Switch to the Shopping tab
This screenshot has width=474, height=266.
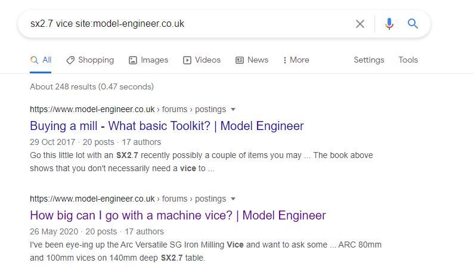point(90,60)
